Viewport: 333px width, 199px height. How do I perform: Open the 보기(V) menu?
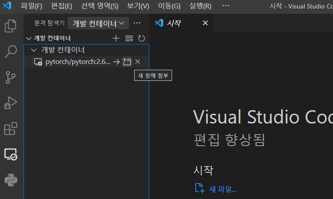[x=138, y=6]
